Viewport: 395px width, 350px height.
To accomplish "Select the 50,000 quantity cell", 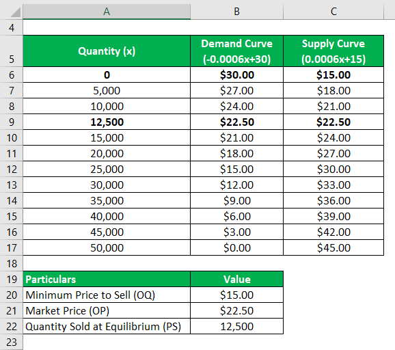I will pyautogui.click(x=107, y=247).
